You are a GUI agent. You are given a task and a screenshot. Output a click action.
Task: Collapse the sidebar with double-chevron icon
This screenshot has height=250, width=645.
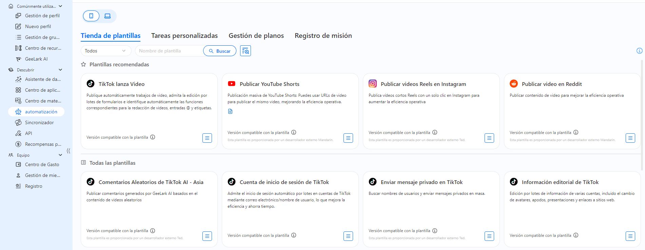(69, 151)
